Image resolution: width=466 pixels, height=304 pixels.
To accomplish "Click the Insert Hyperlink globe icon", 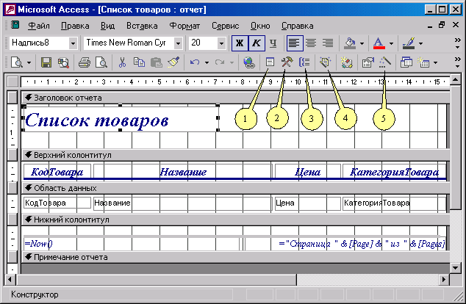I will click(249, 63).
